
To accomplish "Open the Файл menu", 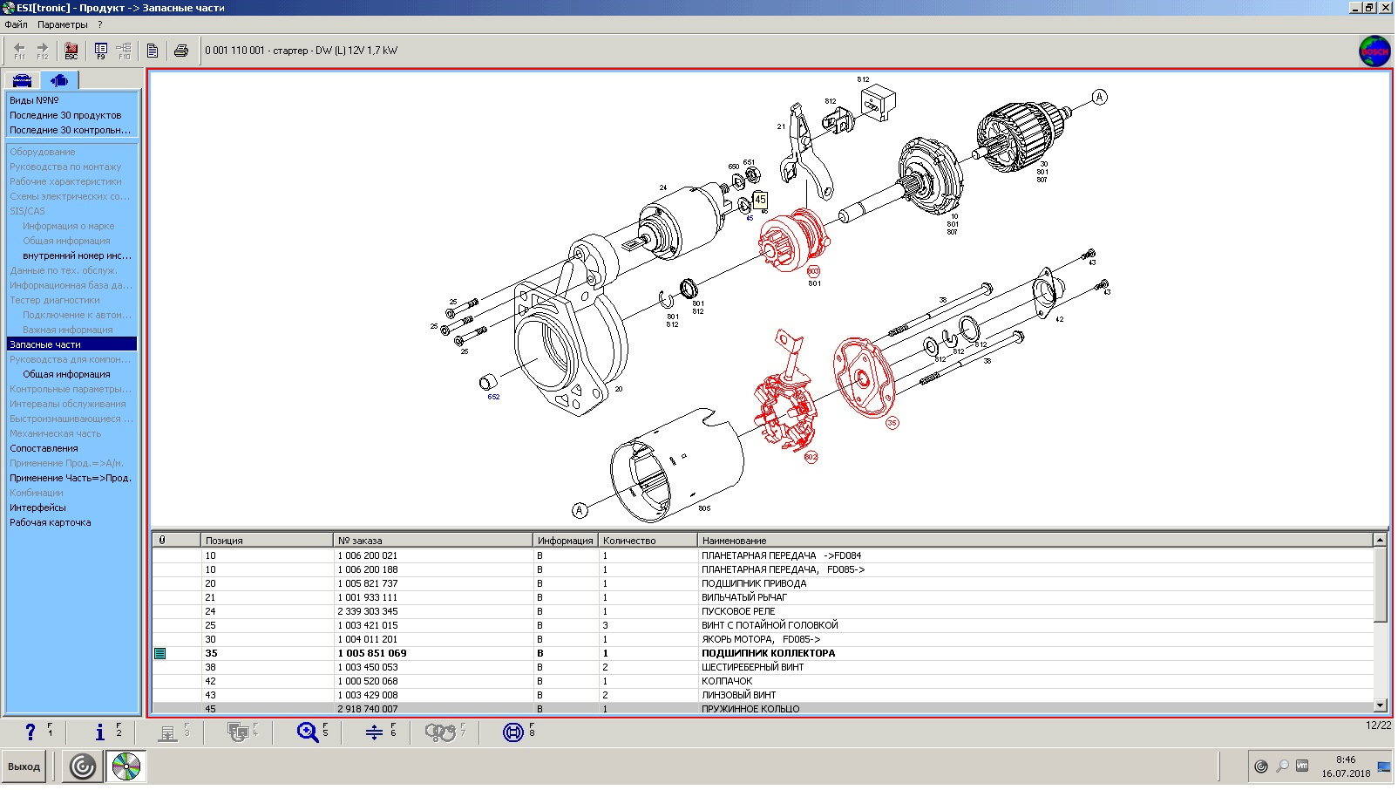I will point(16,24).
